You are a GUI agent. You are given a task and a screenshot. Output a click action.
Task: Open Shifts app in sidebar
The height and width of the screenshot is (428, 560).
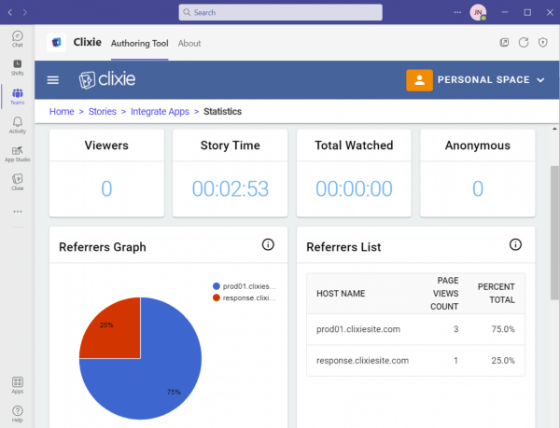[17, 67]
